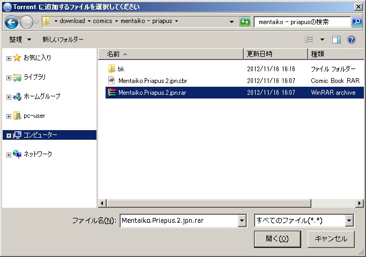
Task: Click the 開く(O) button
Action: click(277, 239)
